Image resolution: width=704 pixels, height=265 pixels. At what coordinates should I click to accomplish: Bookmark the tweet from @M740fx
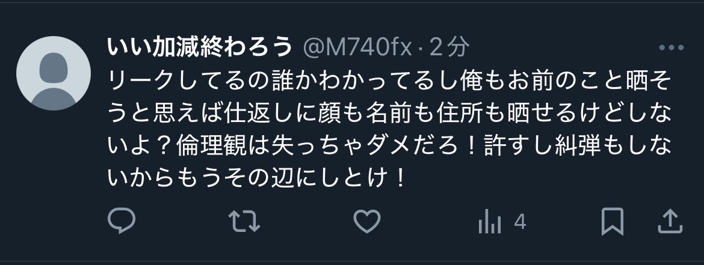pyautogui.click(x=613, y=222)
